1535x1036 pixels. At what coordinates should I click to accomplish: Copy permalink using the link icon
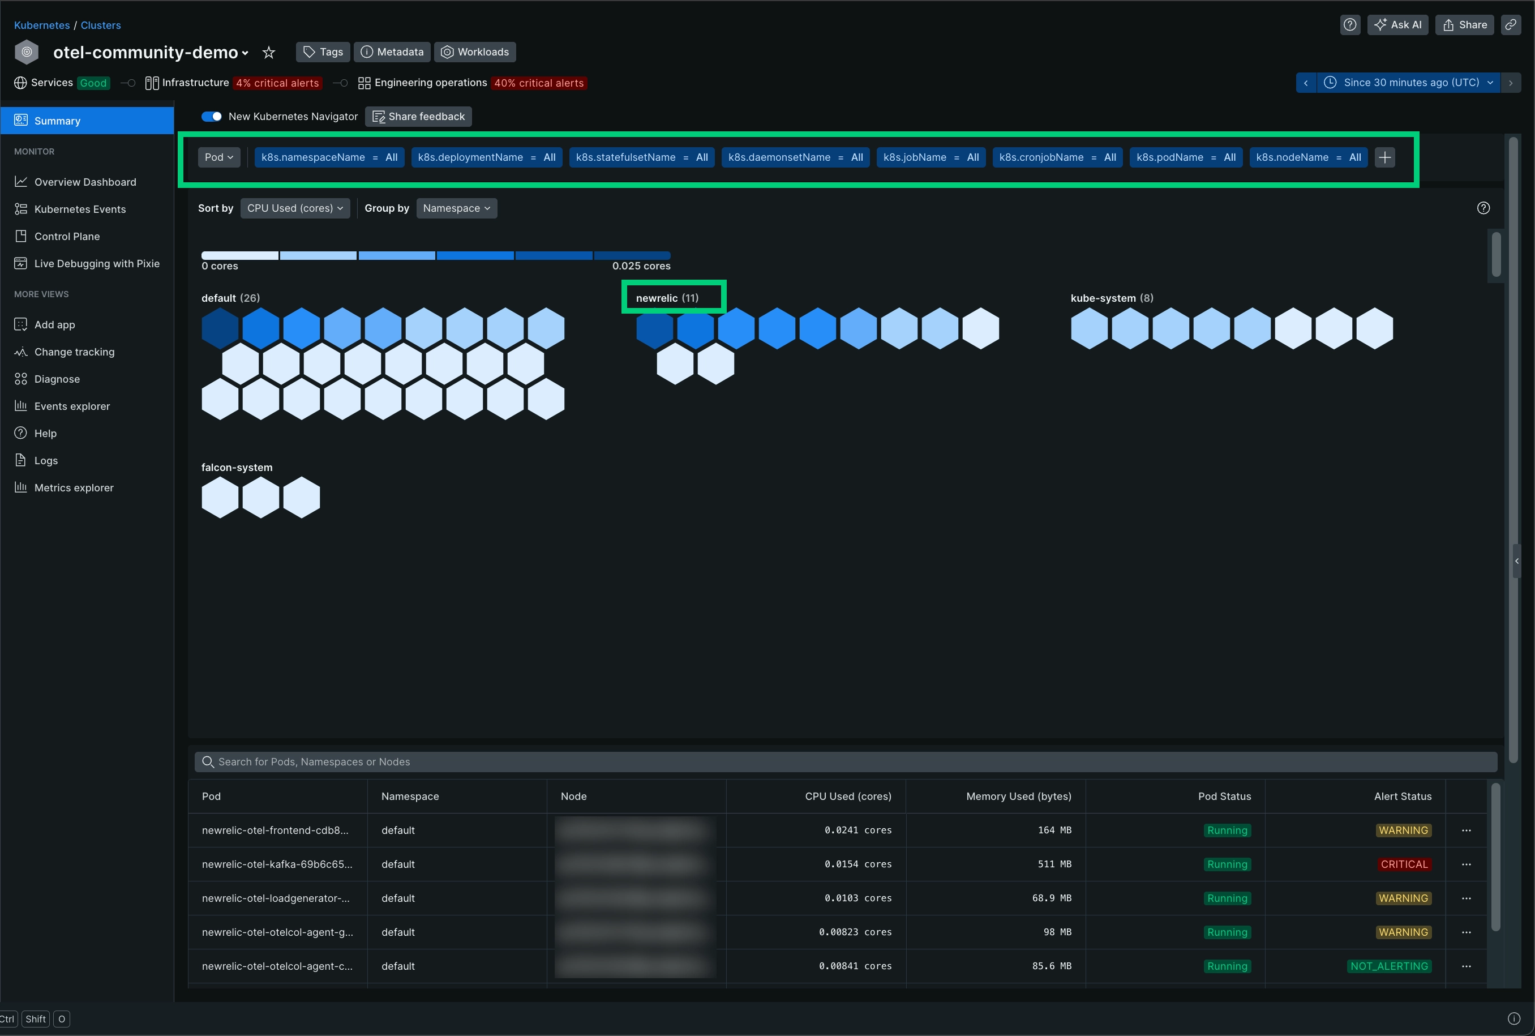tap(1511, 24)
